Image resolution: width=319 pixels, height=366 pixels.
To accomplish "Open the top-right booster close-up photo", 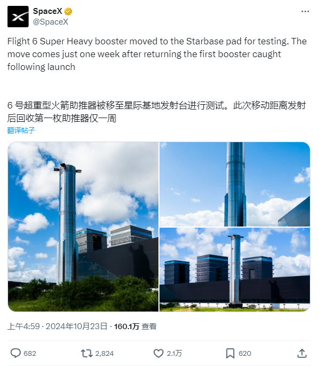I will [x=235, y=184].
